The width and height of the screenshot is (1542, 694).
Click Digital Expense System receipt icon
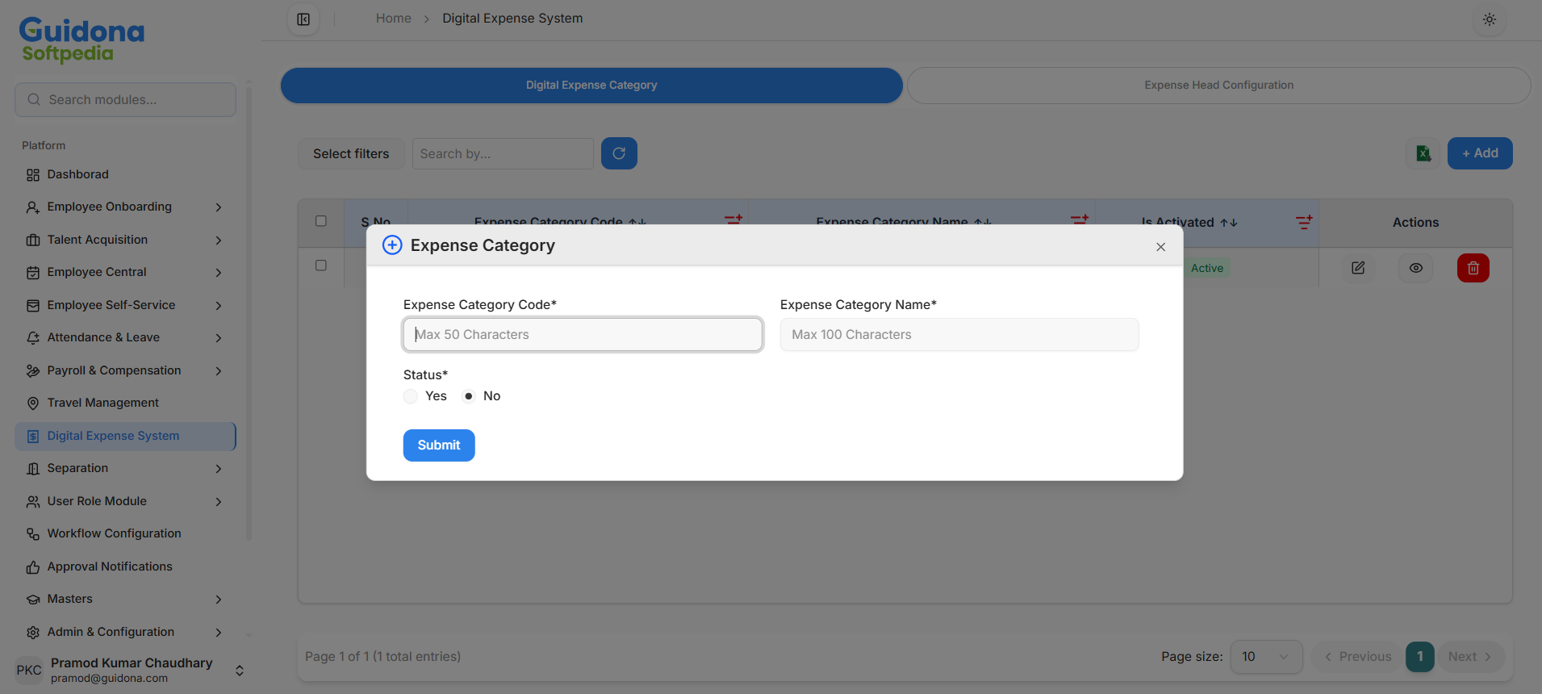[33, 437]
